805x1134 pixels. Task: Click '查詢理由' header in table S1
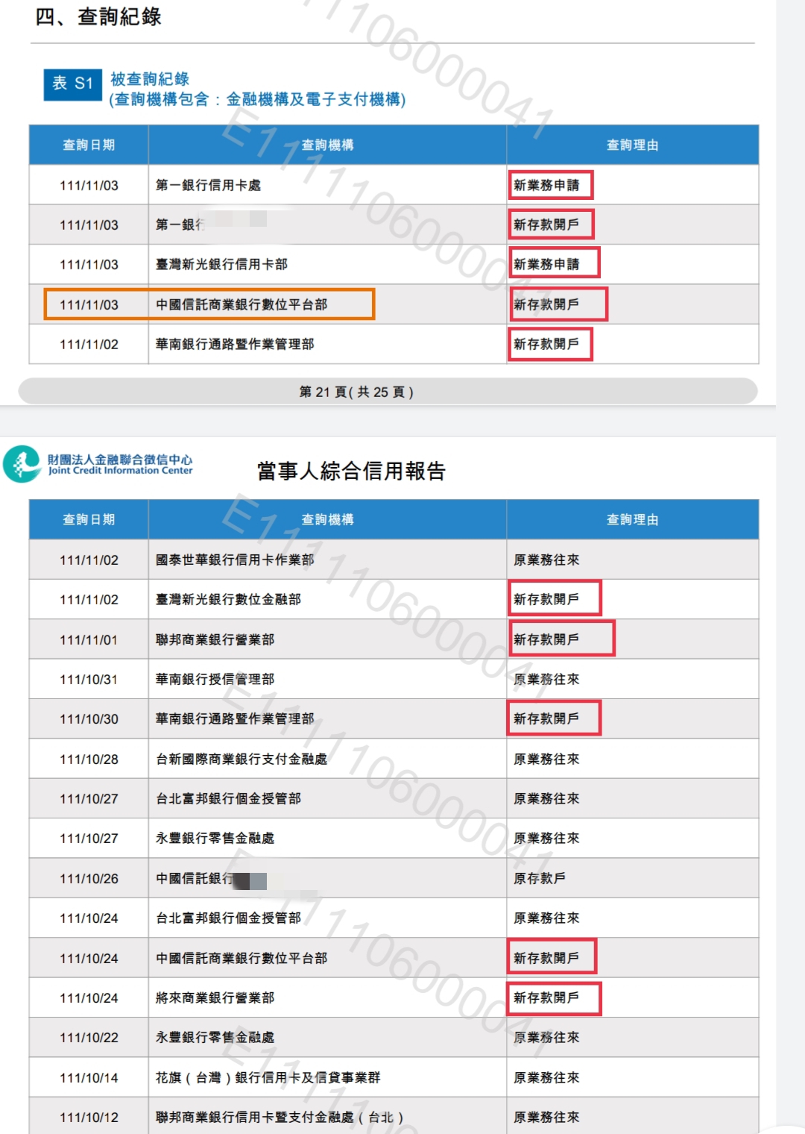click(632, 145)
